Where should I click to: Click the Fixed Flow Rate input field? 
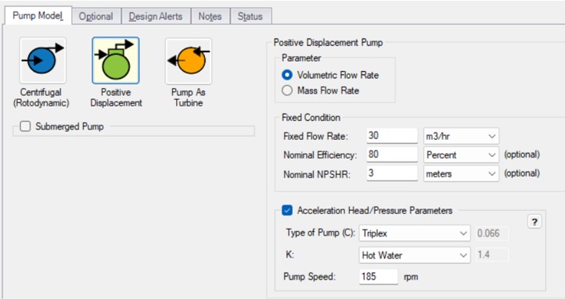(x=392, y=136)
